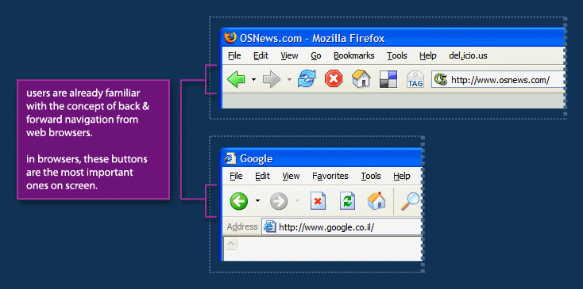Click Firefox logo in title bar
Screen dimensions: 583x289
coord(230,37)
